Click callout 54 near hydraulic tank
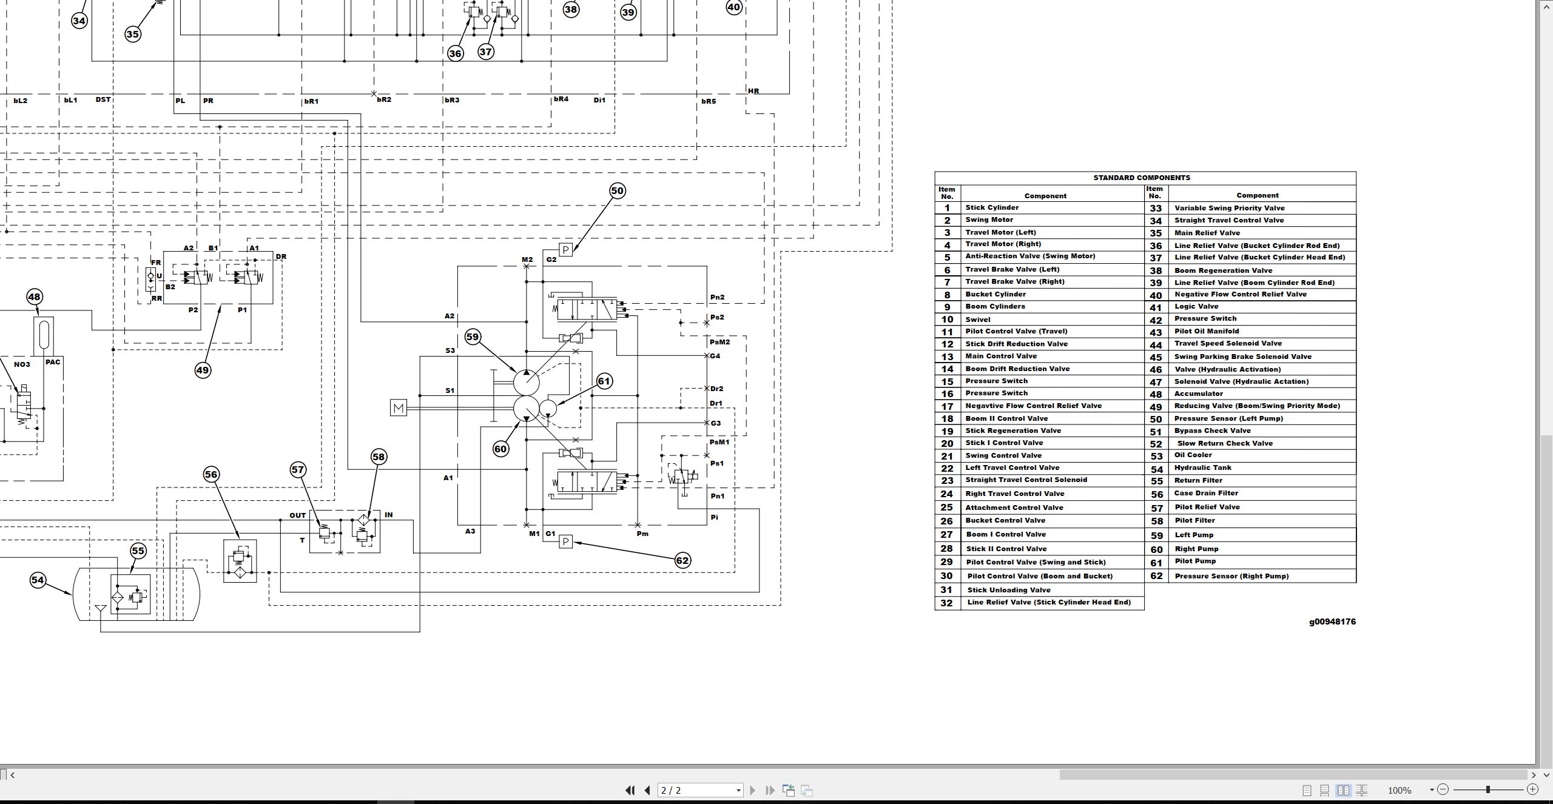 (38, 580)
